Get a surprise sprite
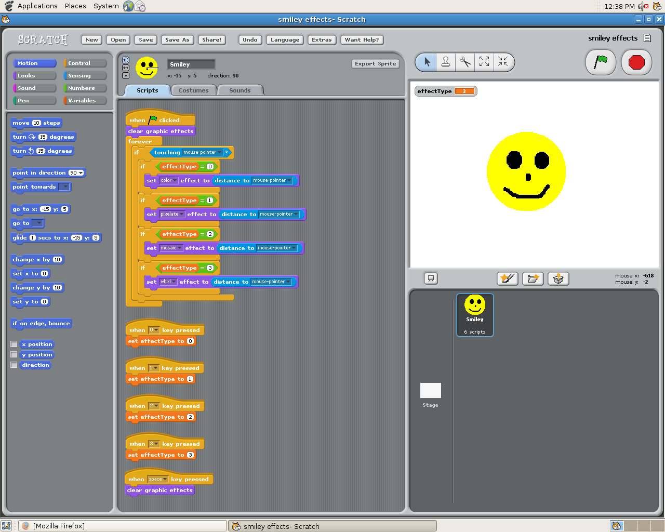Image resolution: width=665 pixels, height=532 pixels. click(x=558, y=278)
